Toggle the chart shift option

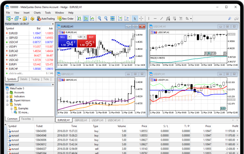tap(127, 19)
